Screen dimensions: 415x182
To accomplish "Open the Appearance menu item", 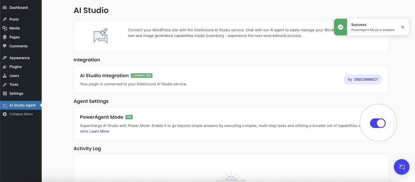I will click(21, 58).
